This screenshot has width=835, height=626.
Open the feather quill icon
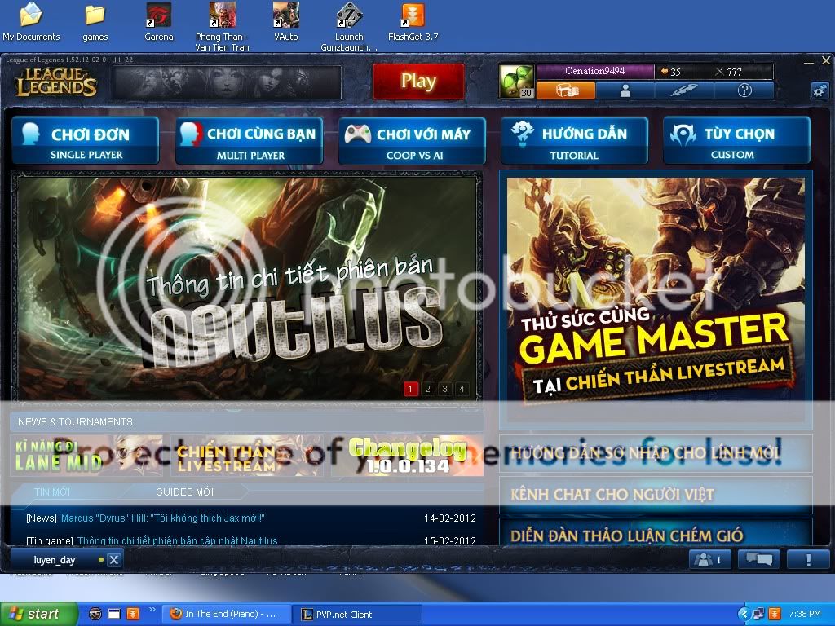684,90
